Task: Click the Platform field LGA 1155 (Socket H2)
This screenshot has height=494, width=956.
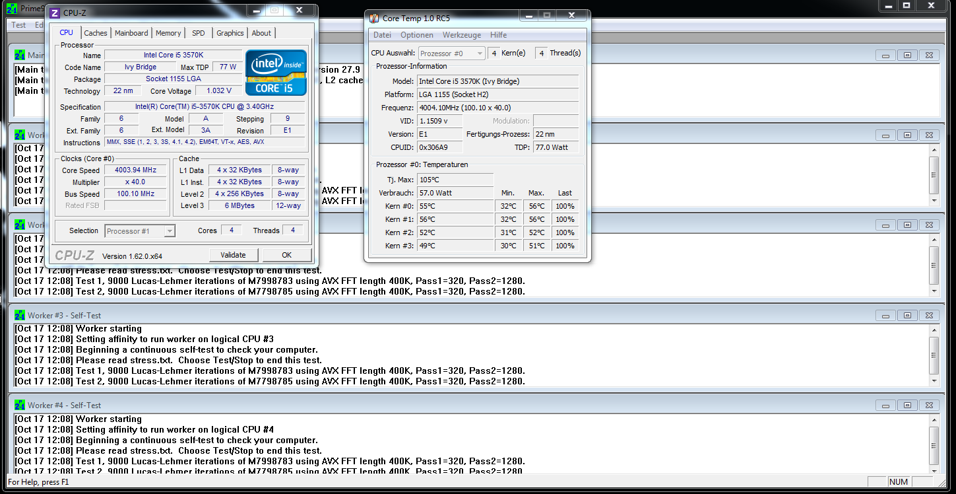Action: 498,94
